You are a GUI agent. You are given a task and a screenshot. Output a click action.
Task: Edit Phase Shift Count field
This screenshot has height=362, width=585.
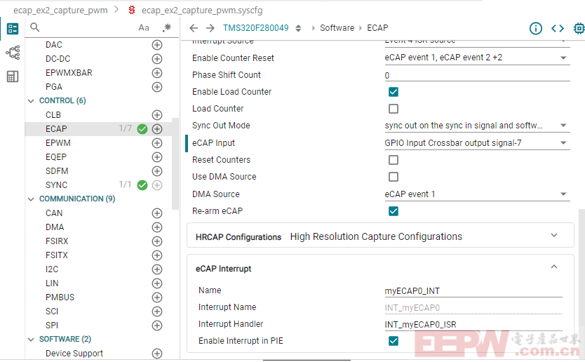click(477, 75)
